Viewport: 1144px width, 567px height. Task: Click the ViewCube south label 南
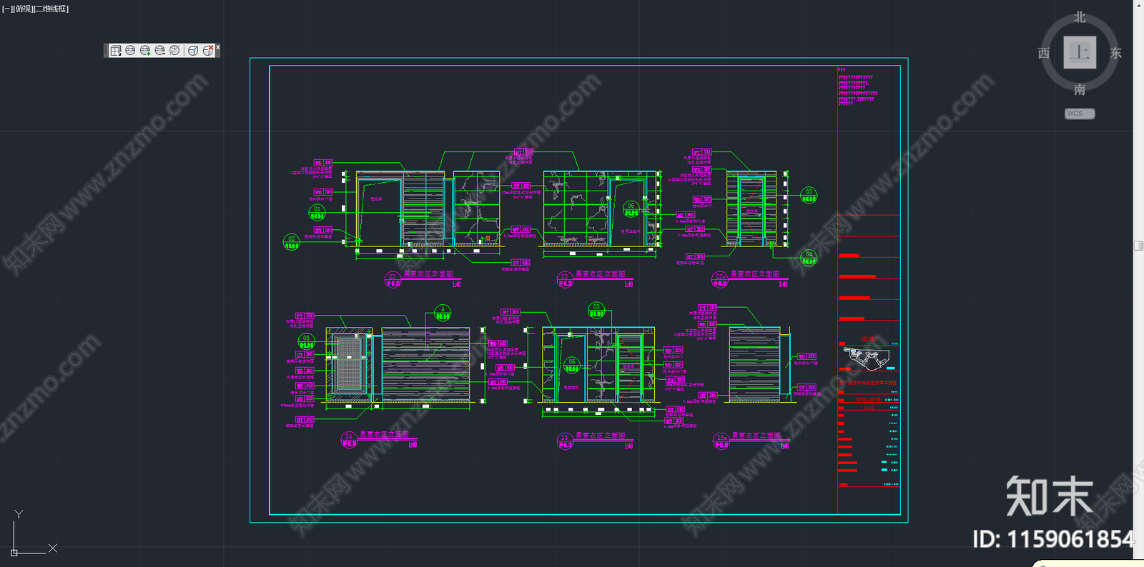point(1080,89)
